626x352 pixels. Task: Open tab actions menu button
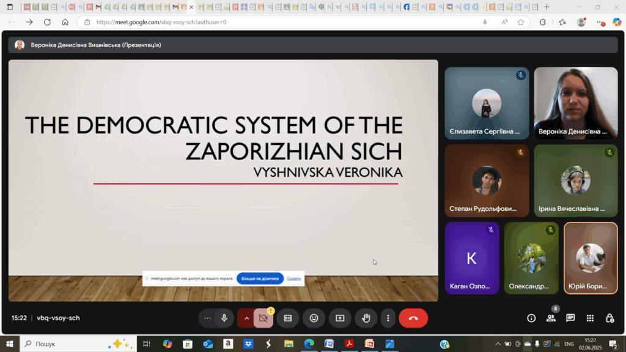tap(10, 7)
